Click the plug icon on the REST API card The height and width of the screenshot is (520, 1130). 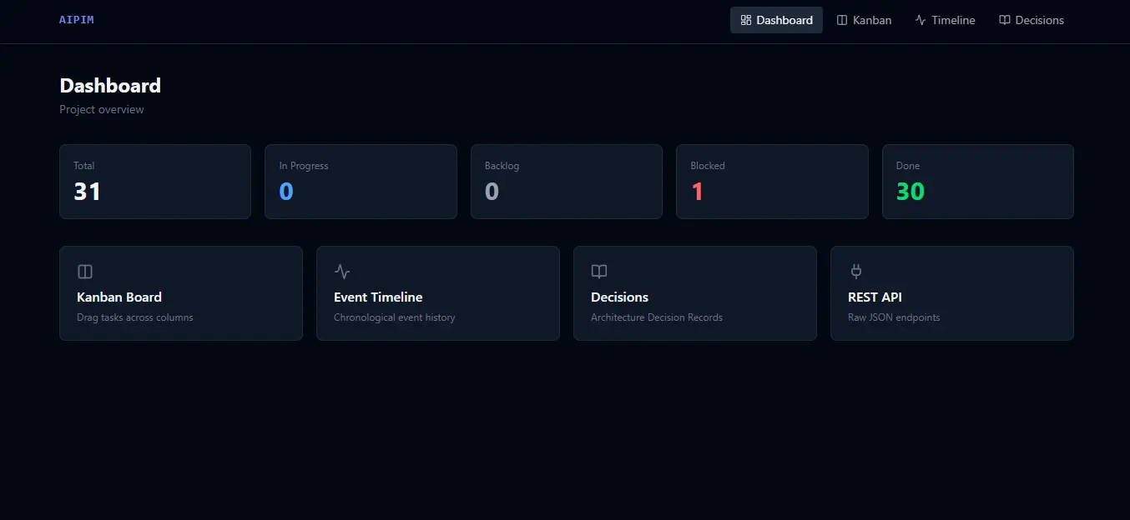[856, 271]
